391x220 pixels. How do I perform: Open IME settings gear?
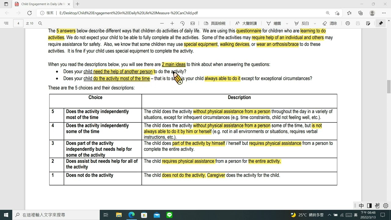[386, 206]
